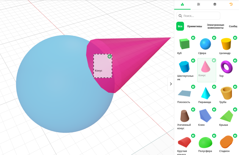239x155 pixels.
Task: Click the green badge on Куб
Action: (193, 38)
